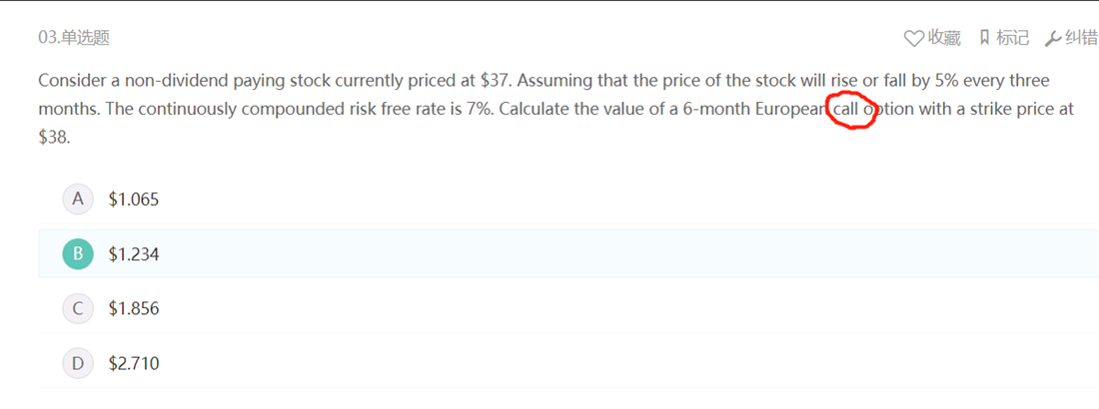Choose the circular C option button
This screenshot has width=1099, height=409.
[78, 308]
